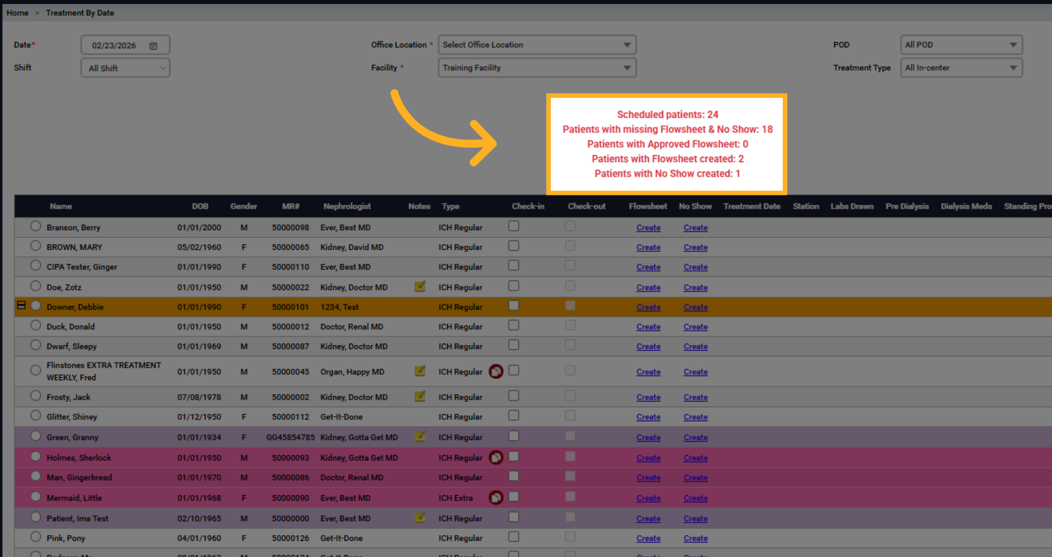Click nephrologist Organ, Happy MD
The height and width of the screenshot is (557, 1052).
click(x=352, y=372)
